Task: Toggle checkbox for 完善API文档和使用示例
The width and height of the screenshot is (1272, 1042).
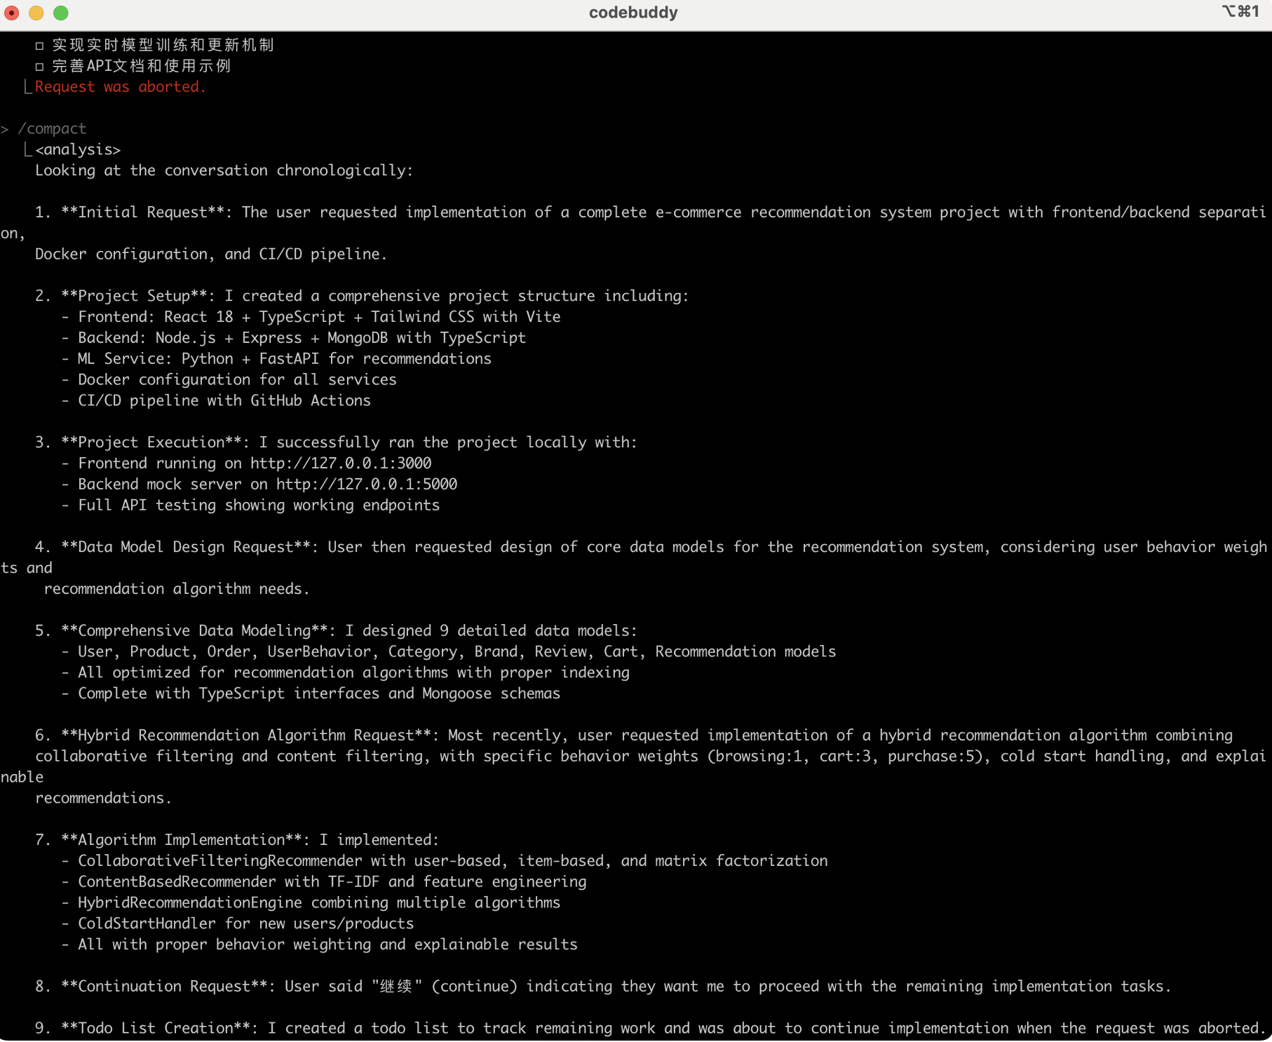Action: pyautogui.click(x=39, y=67)
